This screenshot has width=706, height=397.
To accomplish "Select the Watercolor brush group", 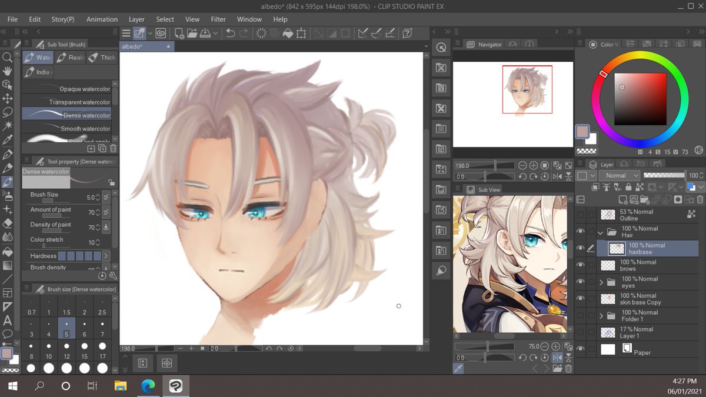I will click(38, 58).
